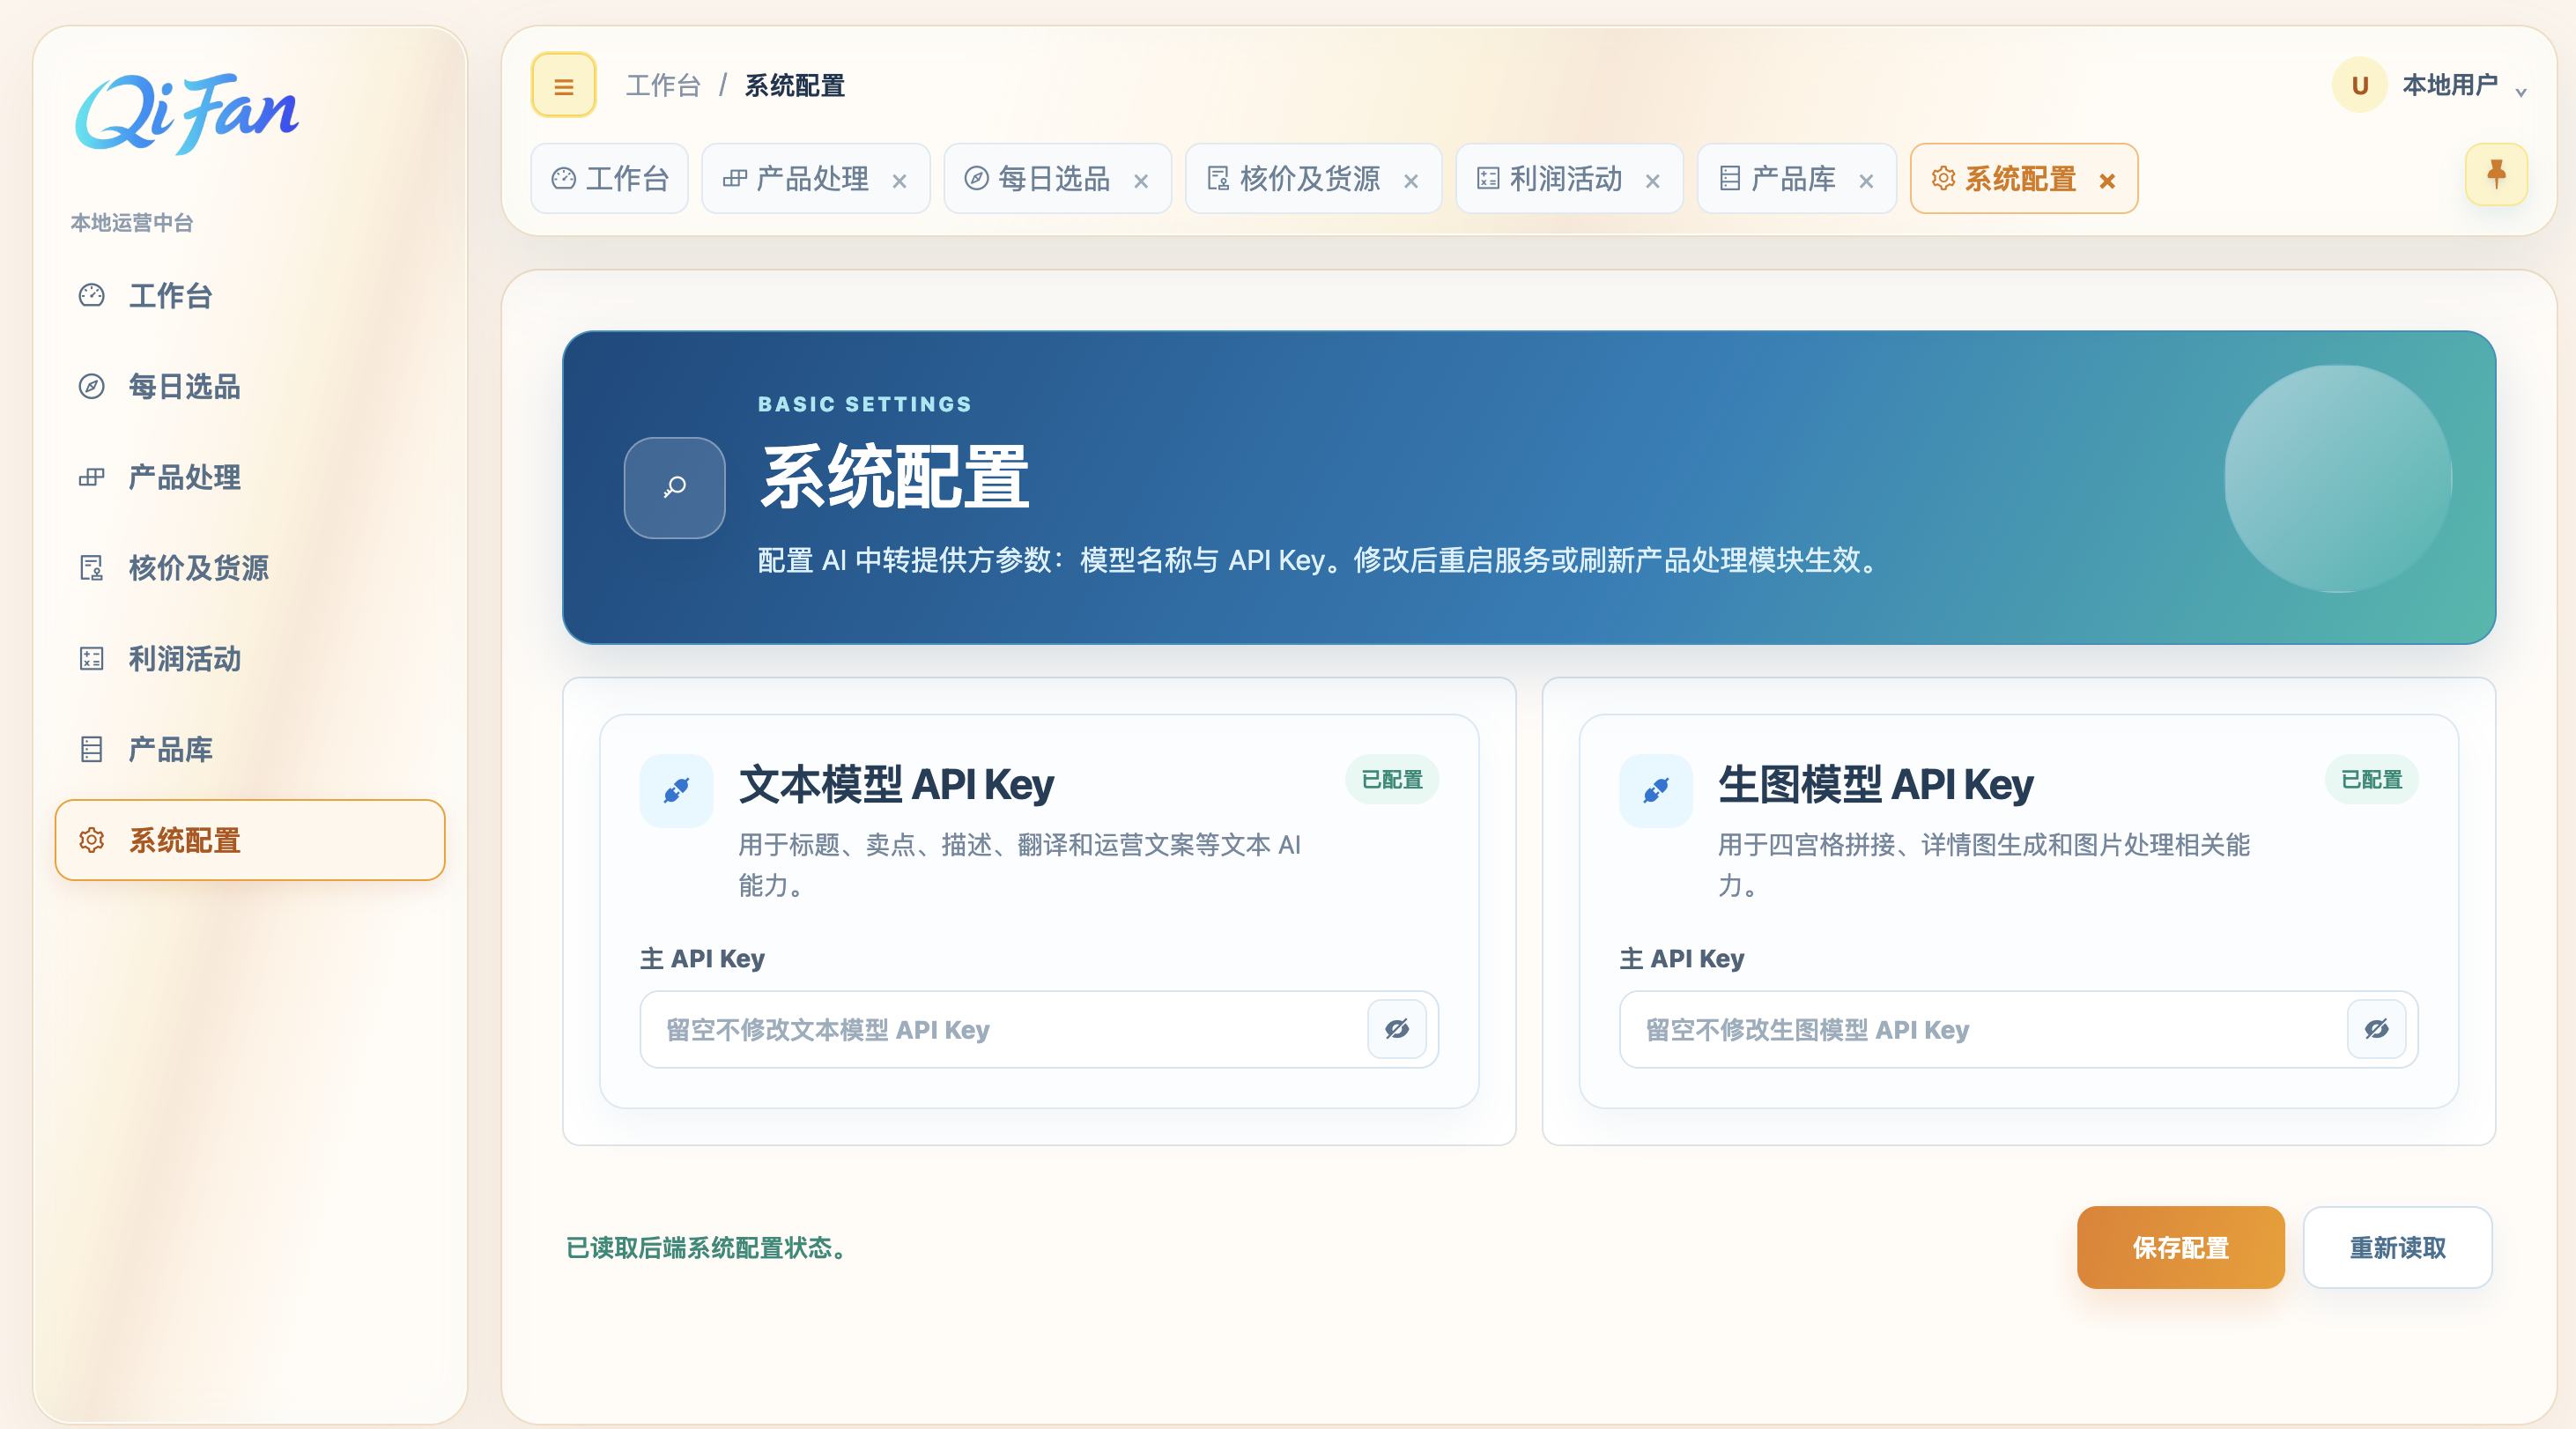Screen dimensions: 2576x1429
Task: Click the 系统配置 banner heading
Action: [x=894, y=478]
